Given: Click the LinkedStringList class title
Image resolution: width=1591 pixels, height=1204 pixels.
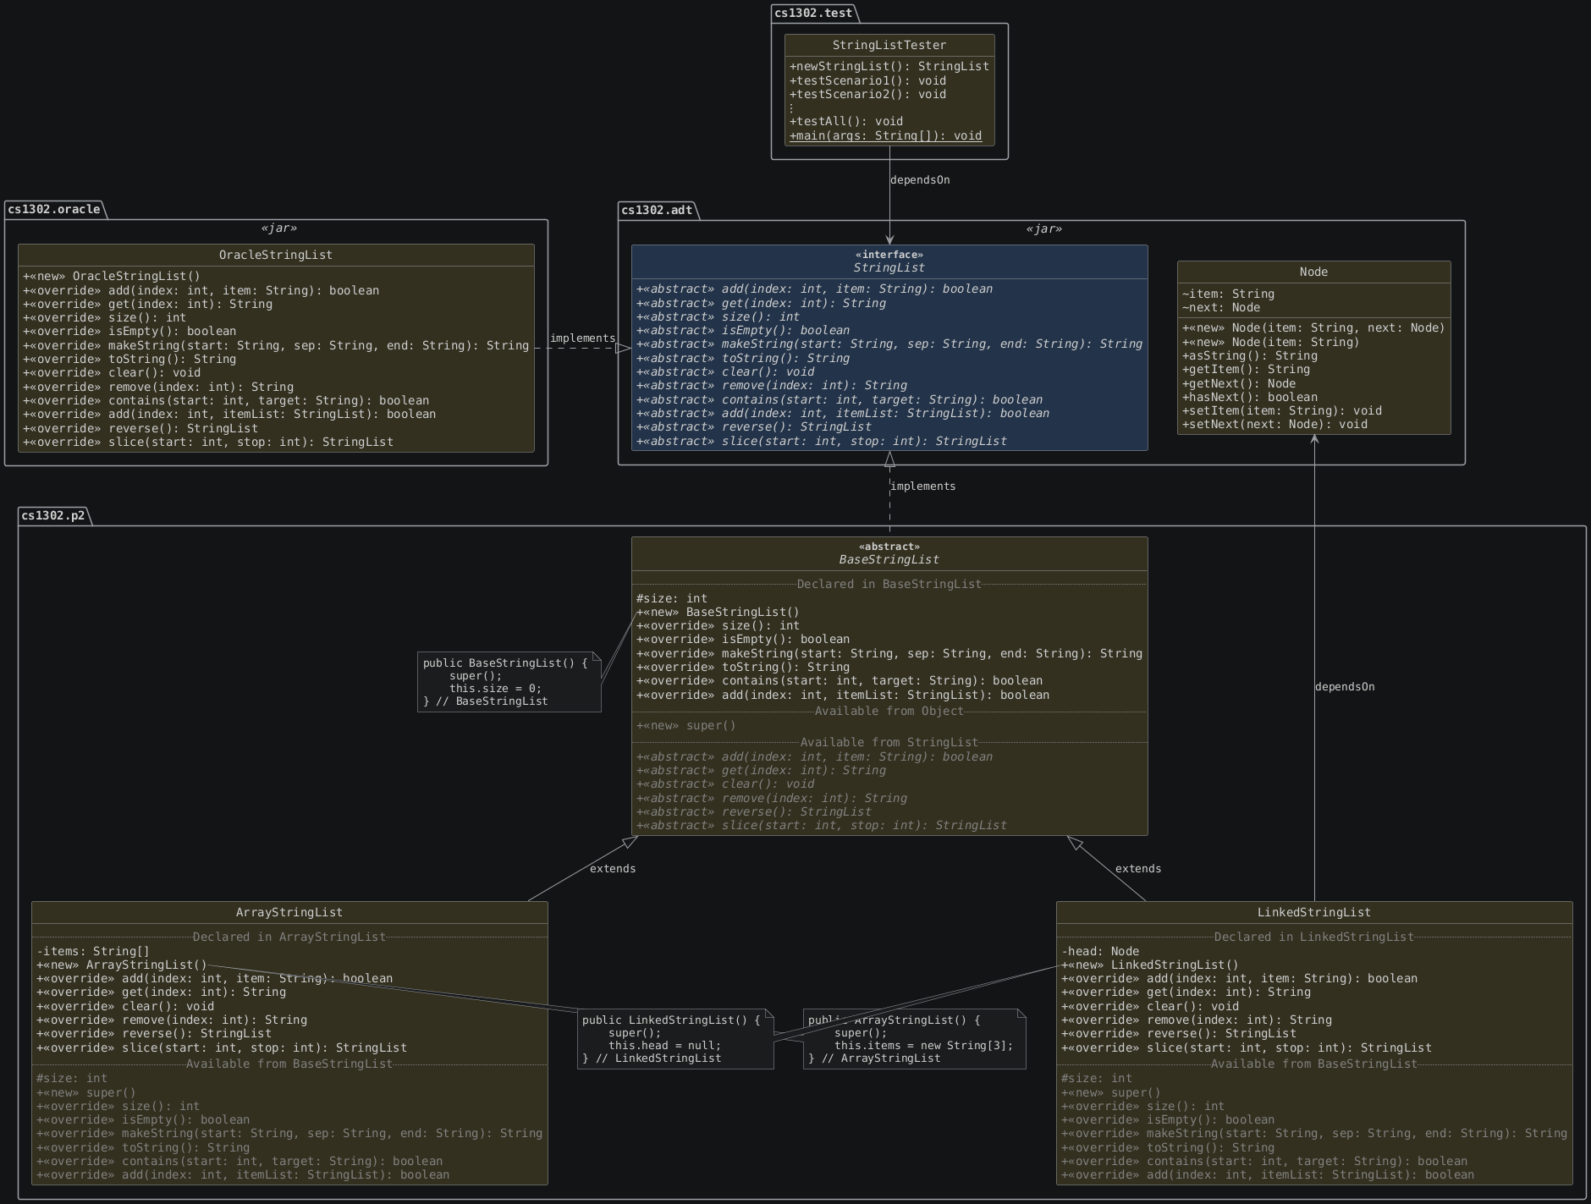Looking at the screenshot, I should point(1314,913).
